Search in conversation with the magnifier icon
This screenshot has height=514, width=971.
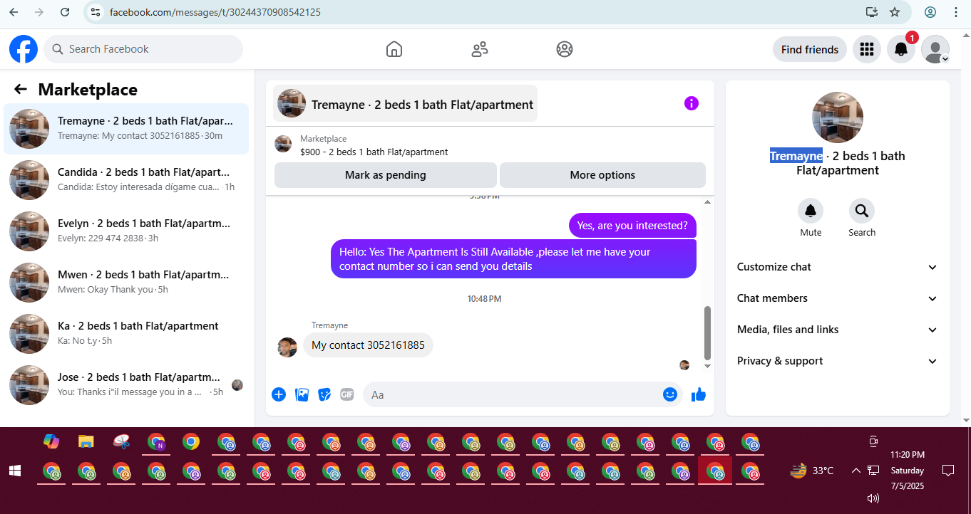click(x=862, y=211)
